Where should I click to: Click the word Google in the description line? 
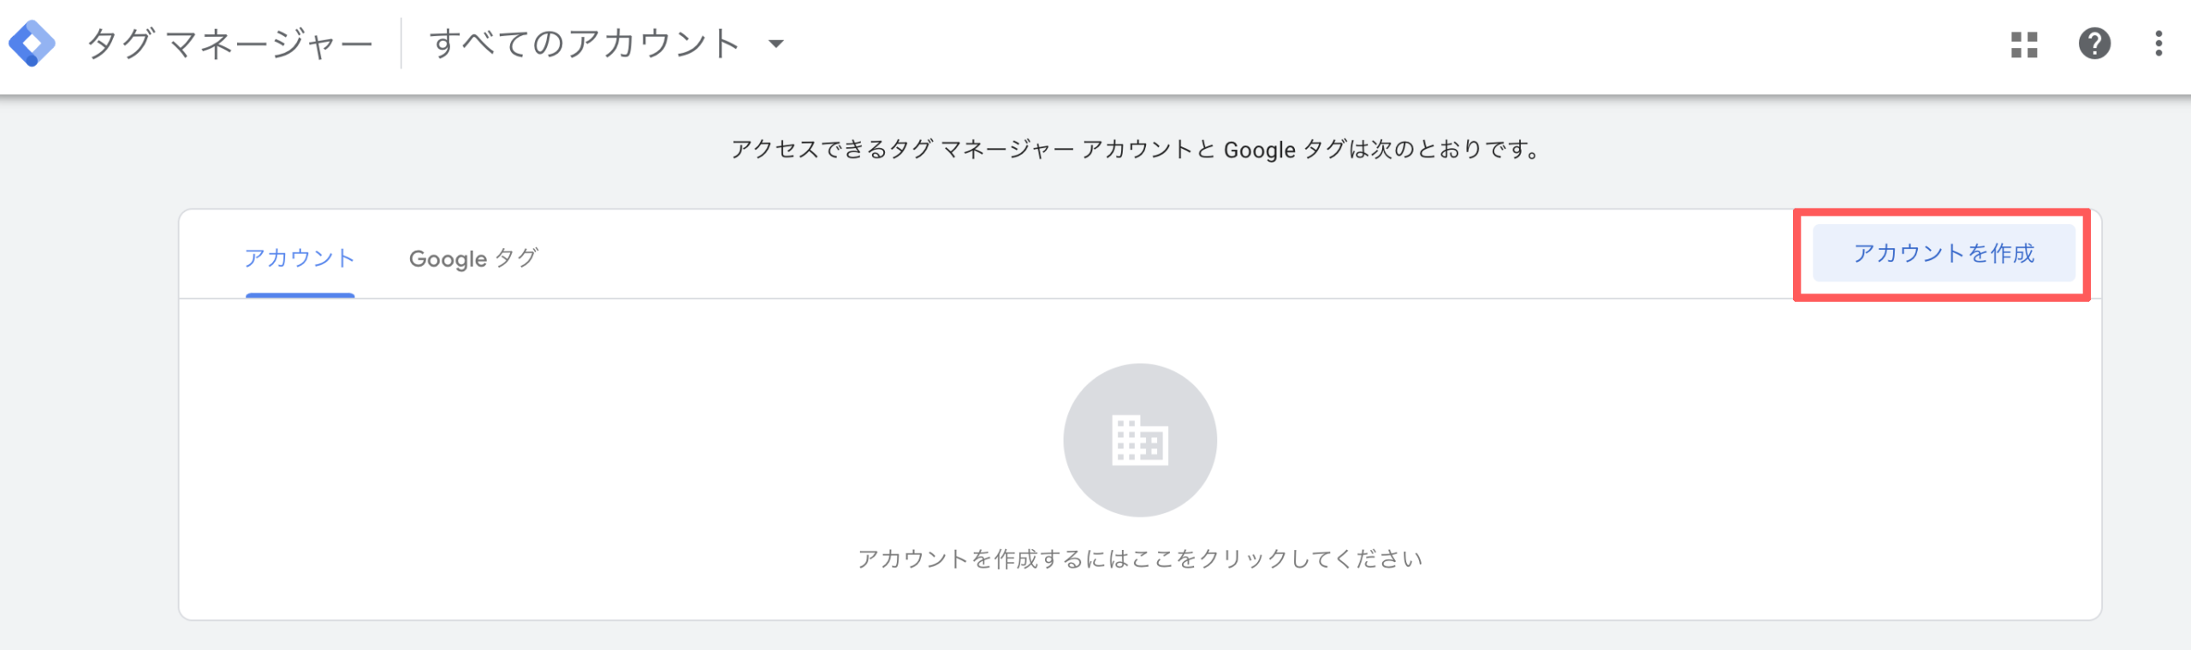point(1259,151)
